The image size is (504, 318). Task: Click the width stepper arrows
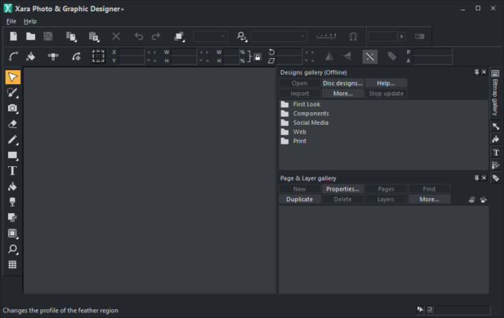point(204,52)
